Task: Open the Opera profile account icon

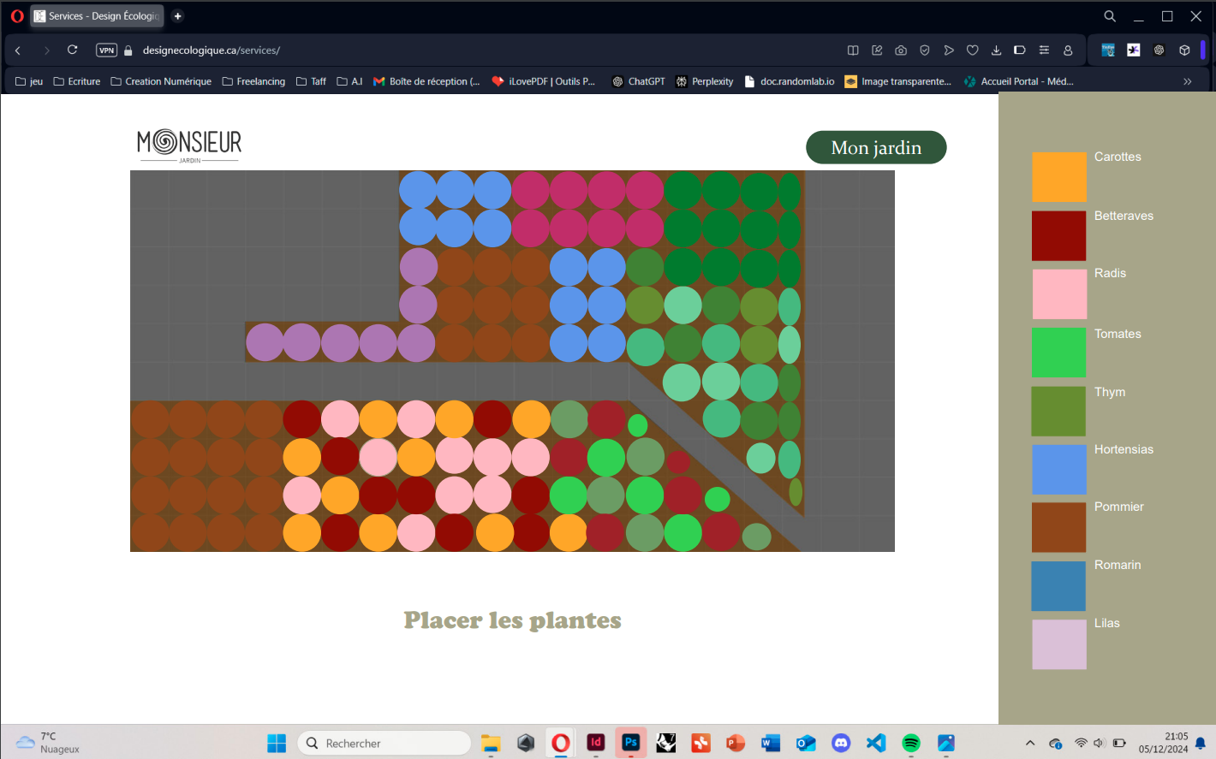Action: pos(1068,50)
